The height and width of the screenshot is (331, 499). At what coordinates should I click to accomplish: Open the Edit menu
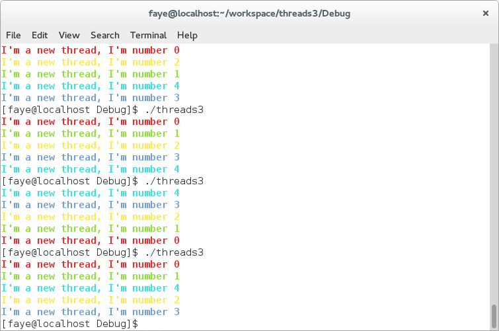tap(40, 35)
